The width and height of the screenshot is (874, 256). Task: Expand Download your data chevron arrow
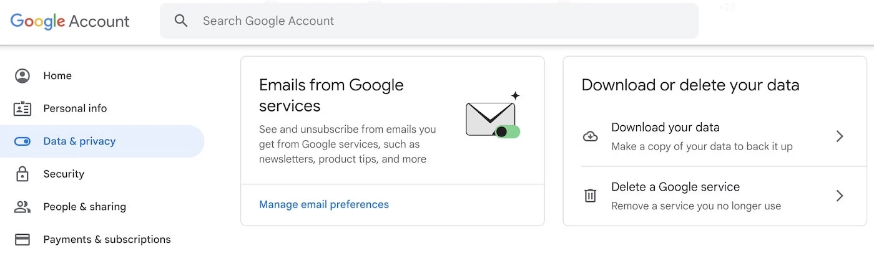[840, 136]
